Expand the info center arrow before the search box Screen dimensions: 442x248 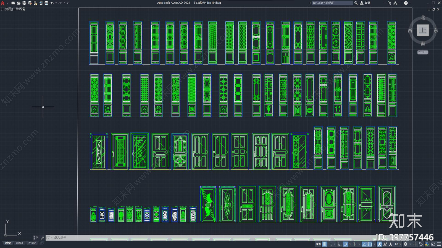[x=310, y=3]
